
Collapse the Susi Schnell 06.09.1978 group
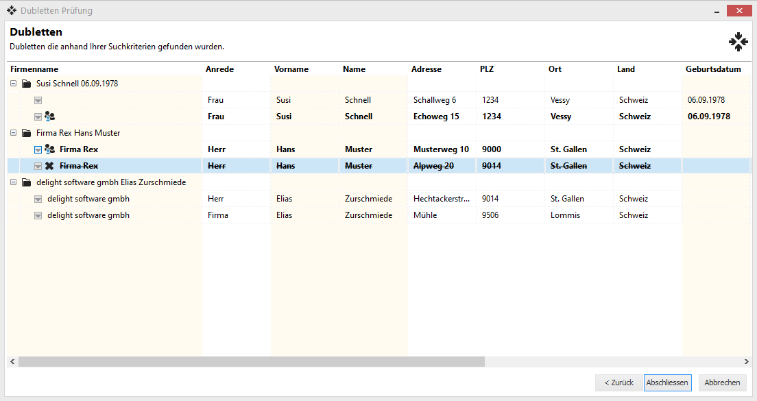[x=14, y=84]
